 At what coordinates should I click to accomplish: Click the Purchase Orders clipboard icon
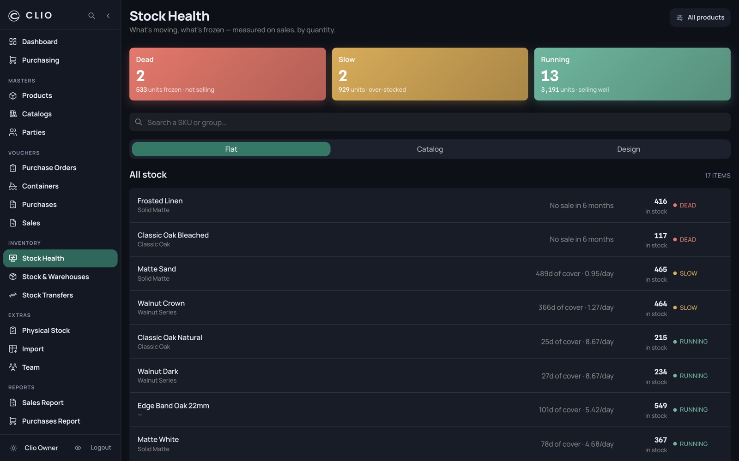click(x=13, y=168)
